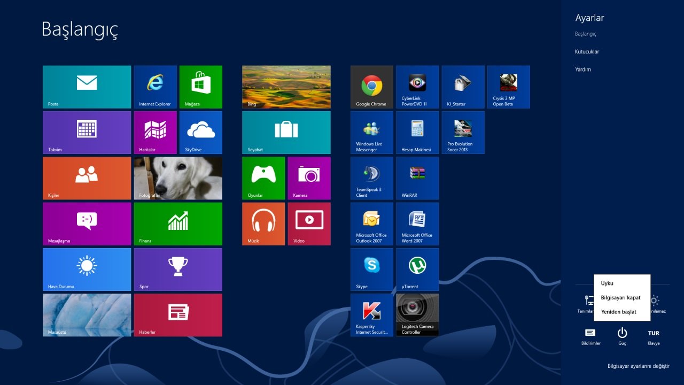Open the Fotoğraflar tile with the dog photo

click(178, 178)
